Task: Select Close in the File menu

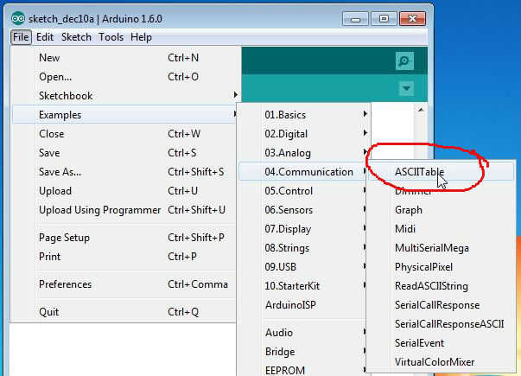Action: click(x=124, y=134)
